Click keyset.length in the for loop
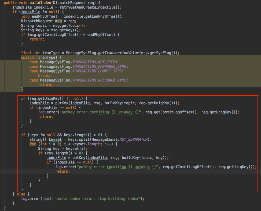Viewport: 261px width, 211px height. pos(86,144)
